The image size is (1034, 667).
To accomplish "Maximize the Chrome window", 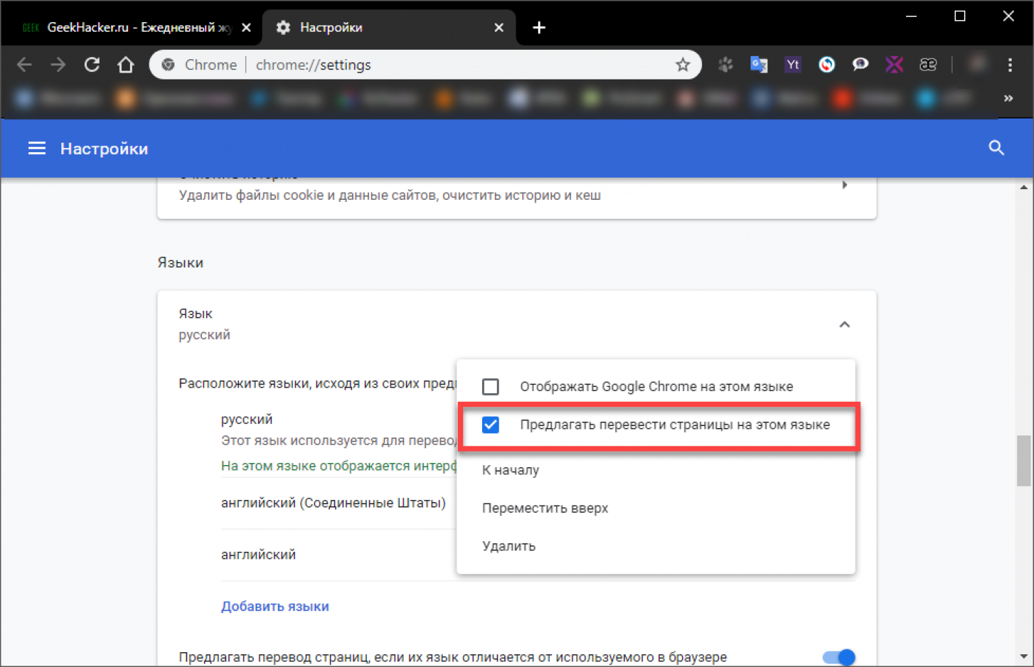I will click(960, 16).
